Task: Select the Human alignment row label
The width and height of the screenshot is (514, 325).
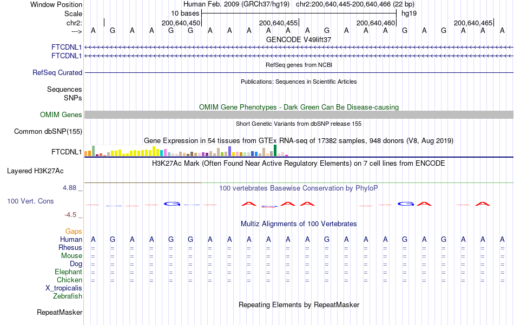Action: (71, 239)
